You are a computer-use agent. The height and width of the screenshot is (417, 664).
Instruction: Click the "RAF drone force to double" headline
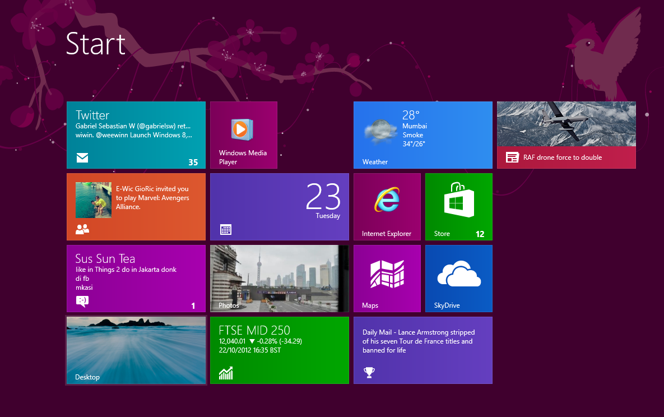pyautogui.click(x=563, y=157)
